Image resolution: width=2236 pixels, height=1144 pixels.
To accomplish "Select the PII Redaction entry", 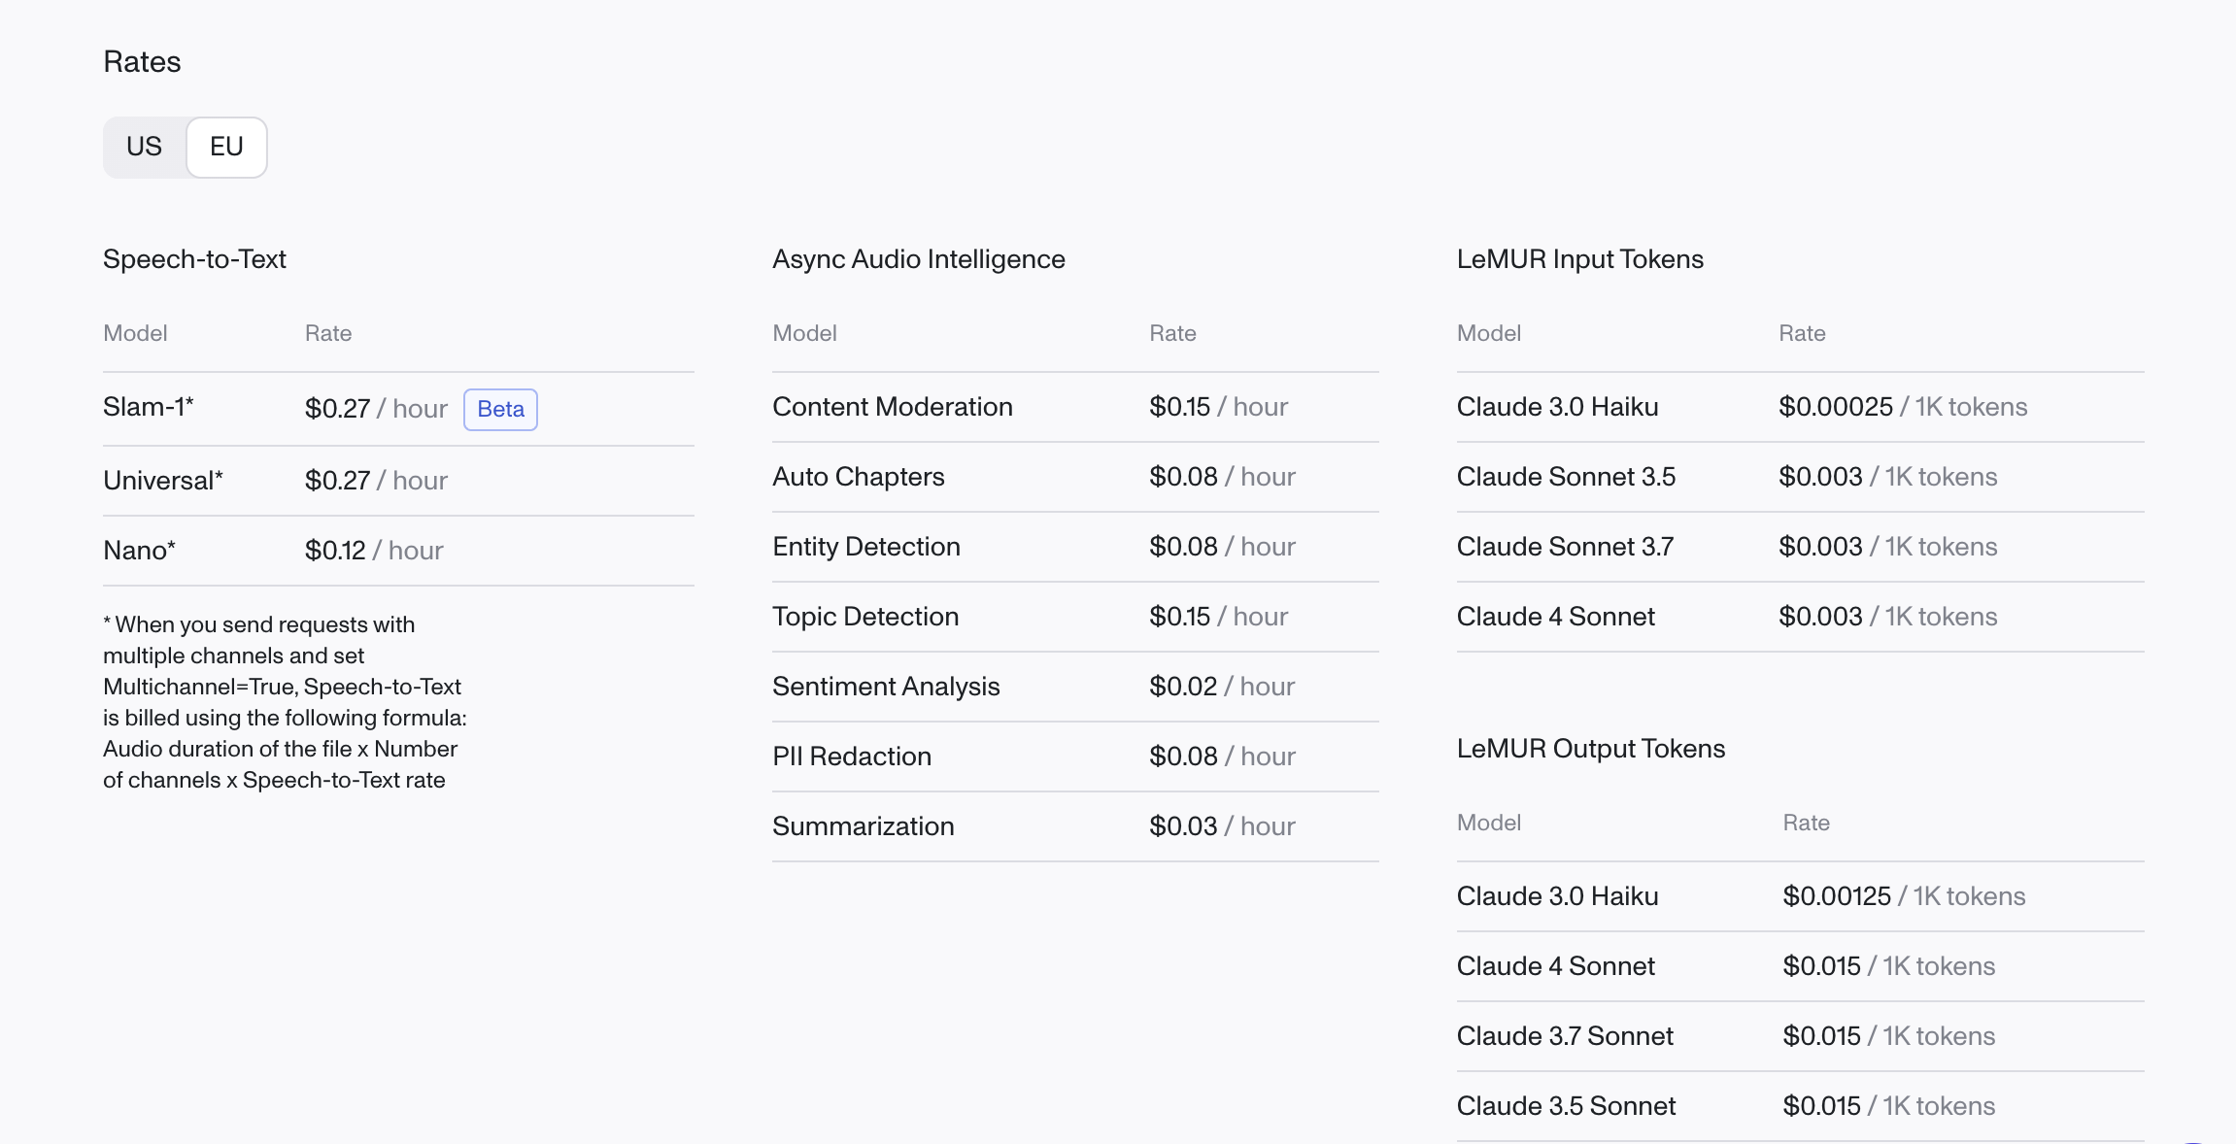I will click(x=1075, y=757).
